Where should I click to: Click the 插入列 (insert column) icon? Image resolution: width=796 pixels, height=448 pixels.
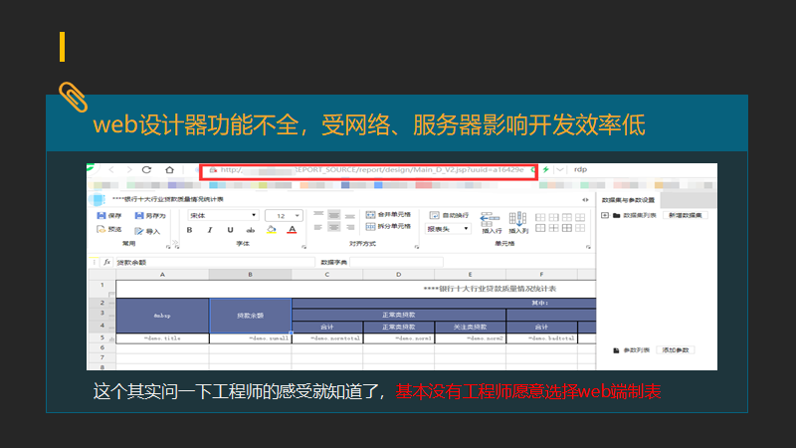tap(518, 223)
